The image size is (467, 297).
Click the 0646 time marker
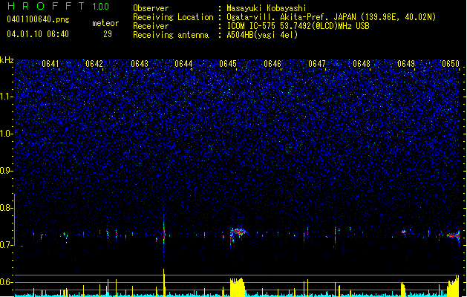(x=272, y=64)
